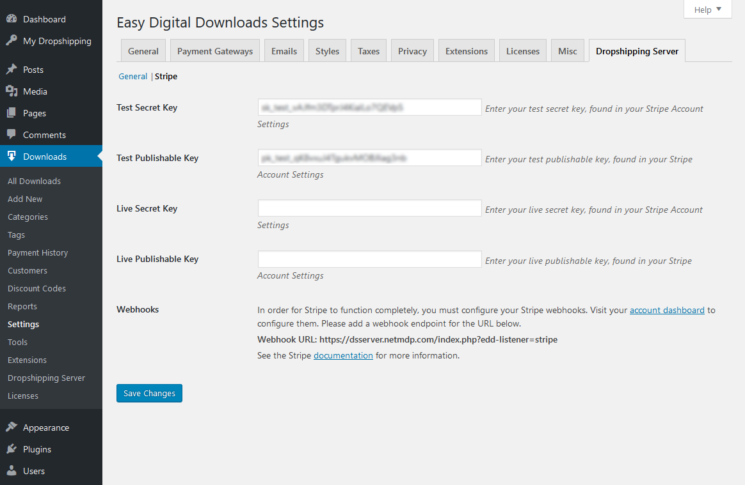Click the Comments speech bubble icon

point(12,135)
